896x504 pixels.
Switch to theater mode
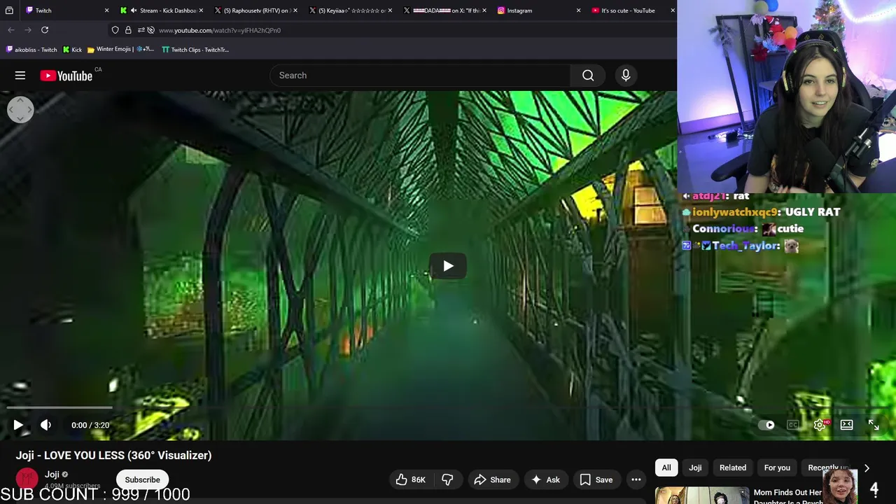click(846, 425)
